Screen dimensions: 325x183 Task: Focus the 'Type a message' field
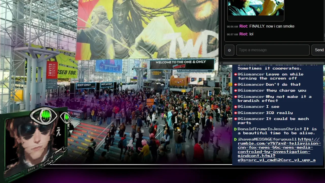coord(273,50)
